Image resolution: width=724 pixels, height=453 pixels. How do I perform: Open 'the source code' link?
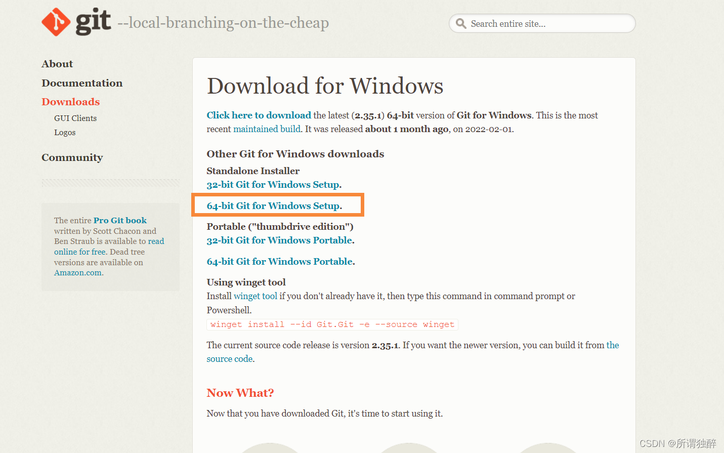tap(613, 345)
